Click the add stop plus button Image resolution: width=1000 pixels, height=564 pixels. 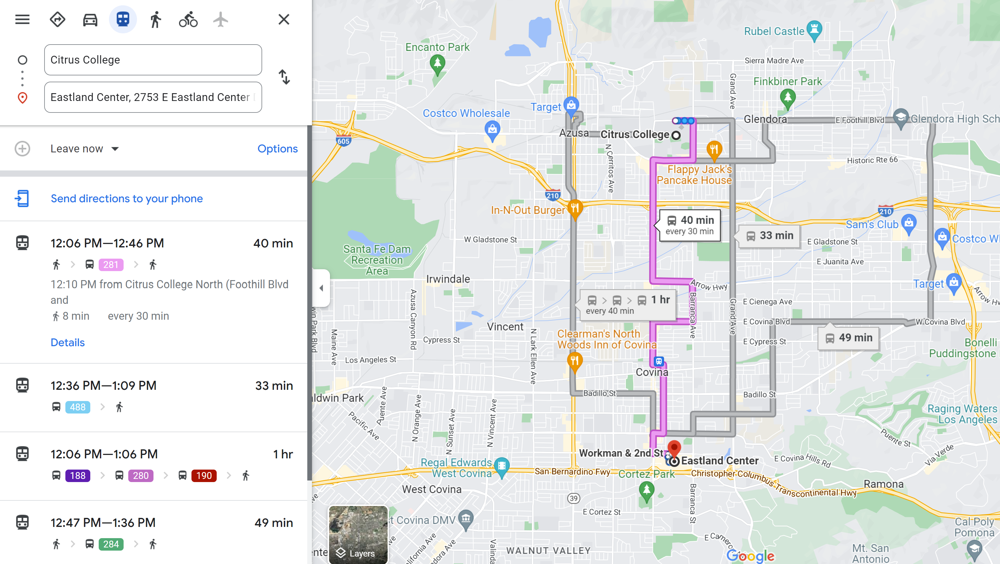22,149
